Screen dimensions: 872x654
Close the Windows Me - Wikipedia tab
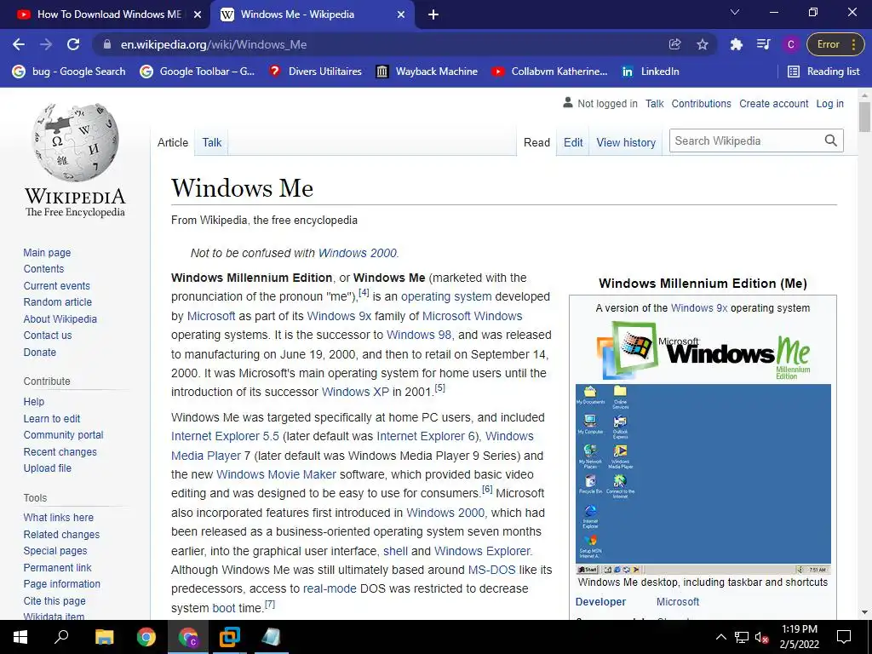point(401,14)
